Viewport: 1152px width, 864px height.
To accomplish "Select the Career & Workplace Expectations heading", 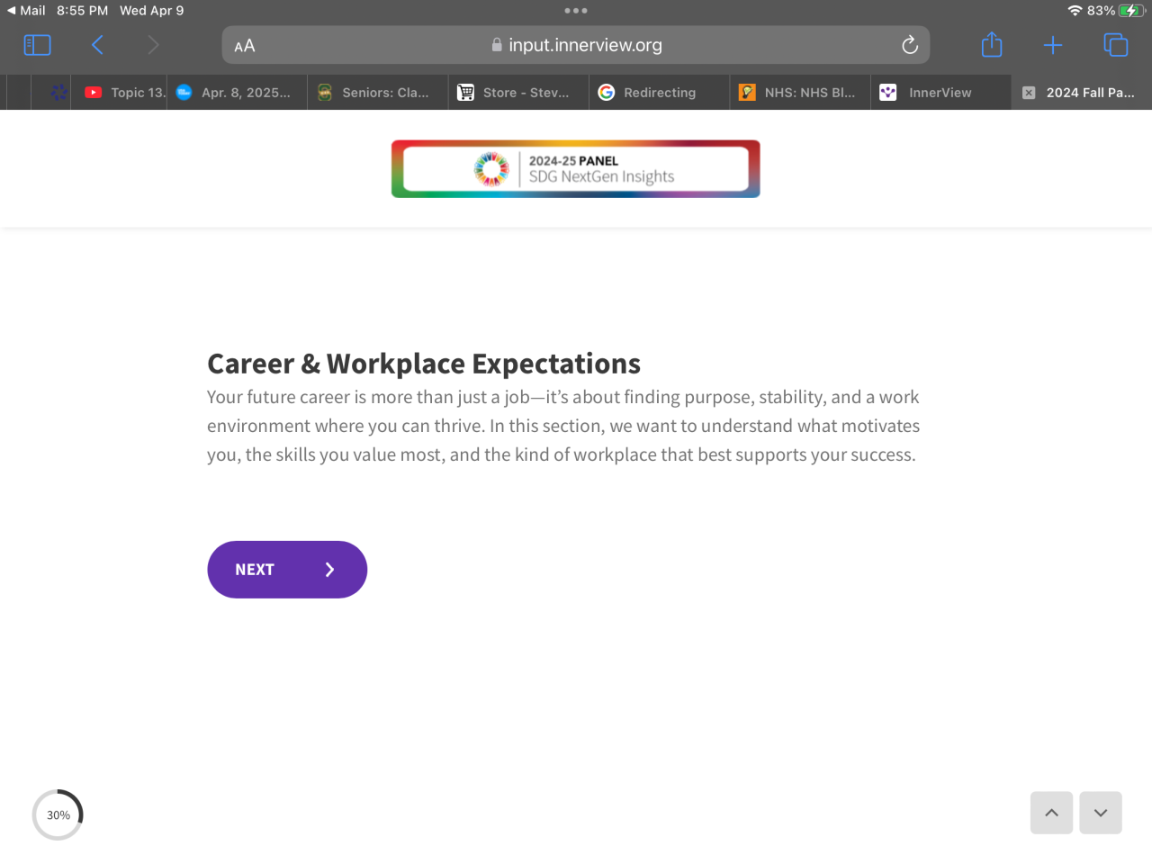I will pos(424,364).
